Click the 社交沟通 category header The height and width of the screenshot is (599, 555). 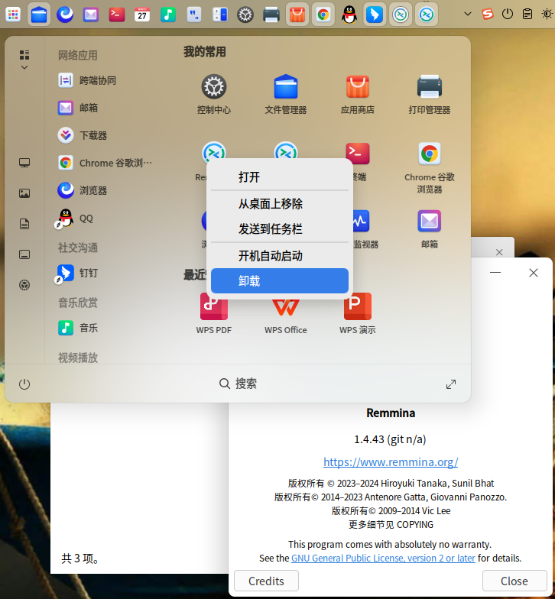click(78, 248)
